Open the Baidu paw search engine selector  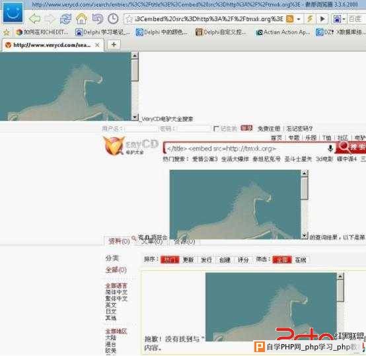(339, 19)
